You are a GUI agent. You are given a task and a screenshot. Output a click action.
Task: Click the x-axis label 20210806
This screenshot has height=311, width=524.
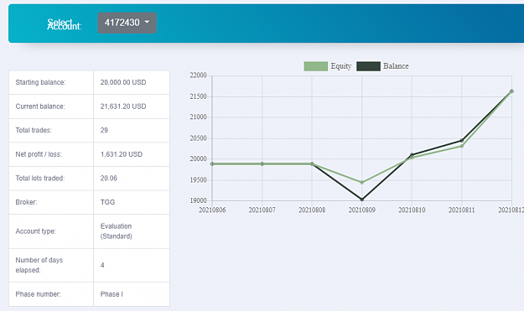[x=212, y=210]
